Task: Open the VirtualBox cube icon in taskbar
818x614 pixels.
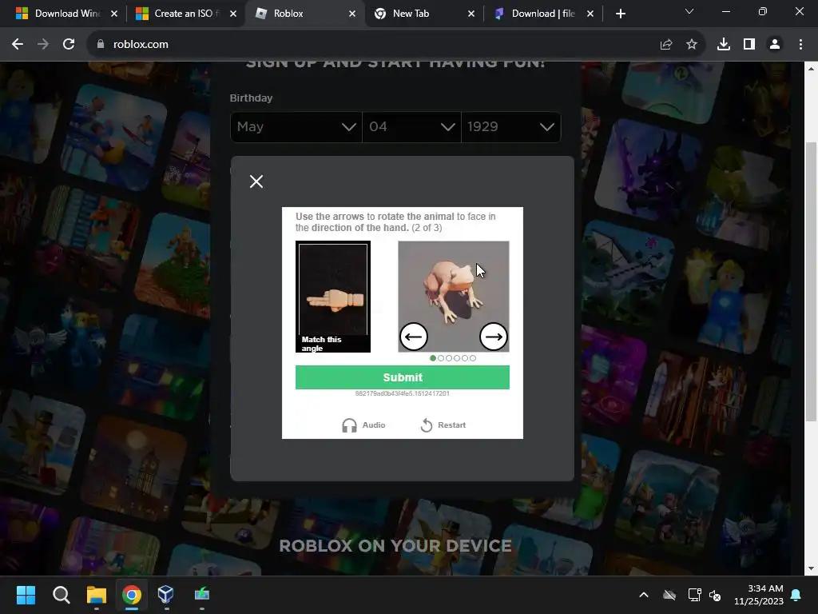Action: coord(165,594)
